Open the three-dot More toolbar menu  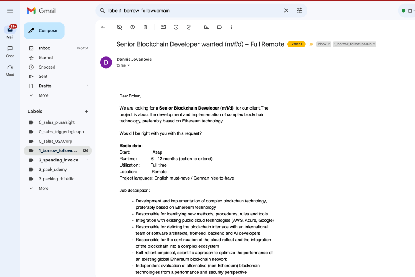(231, 27)
